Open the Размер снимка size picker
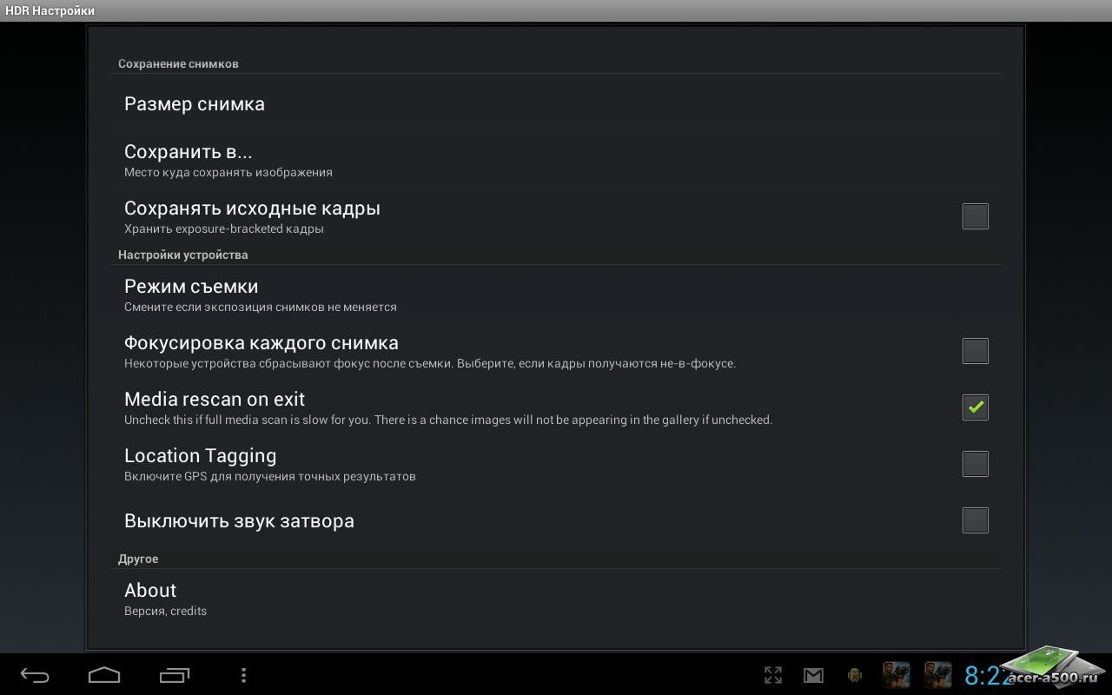This screenshot has width=1112, height=695. pyautogui.click(x=195, y=104)
